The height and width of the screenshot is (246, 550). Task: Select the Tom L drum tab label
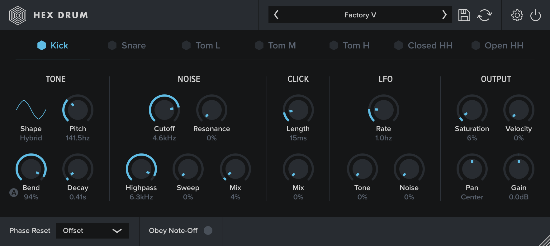tap(208, 45)
